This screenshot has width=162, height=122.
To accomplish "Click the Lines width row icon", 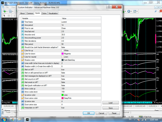I will [23, 63].
